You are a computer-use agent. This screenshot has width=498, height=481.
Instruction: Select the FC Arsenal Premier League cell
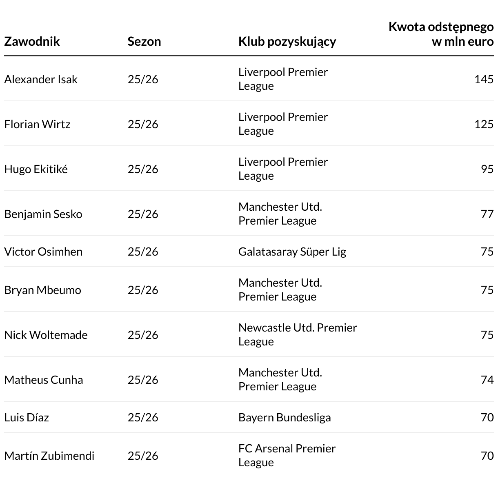(287, 455)
